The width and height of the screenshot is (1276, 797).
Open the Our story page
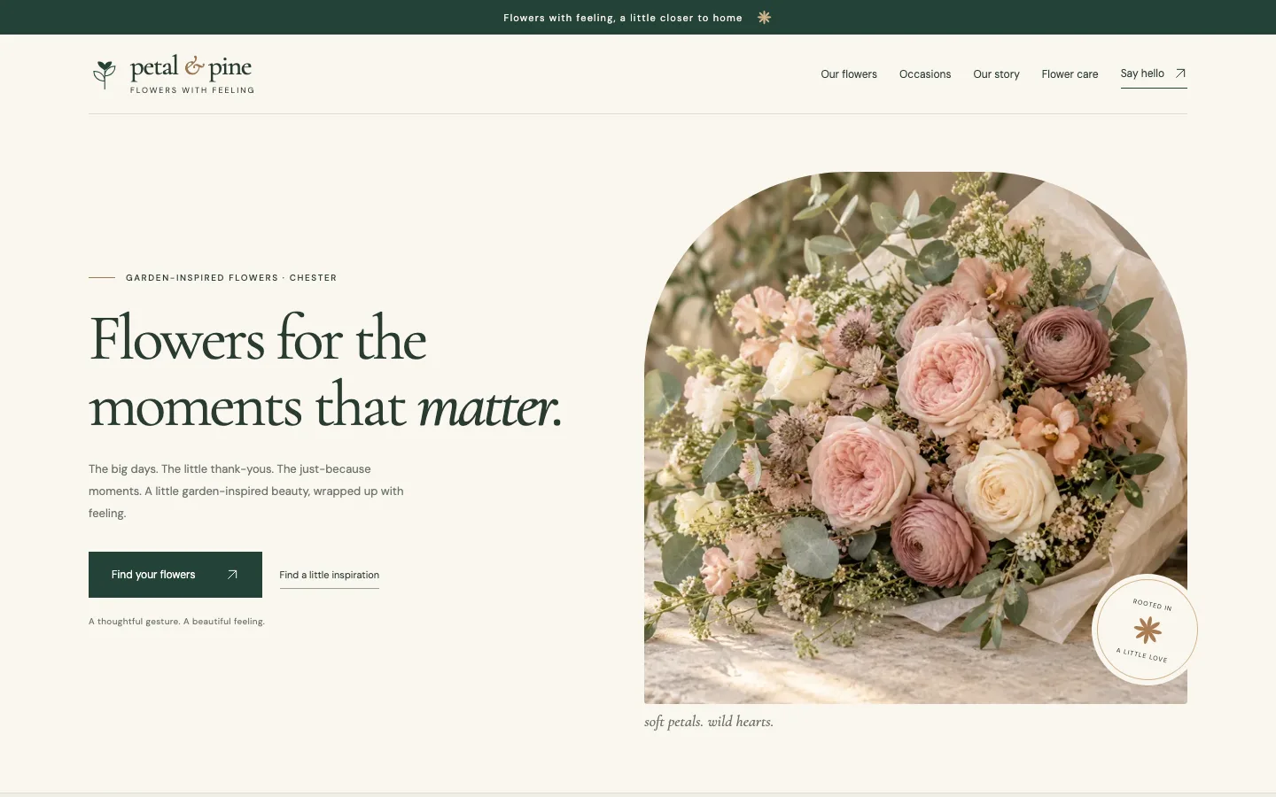click(x=996, y=74)
